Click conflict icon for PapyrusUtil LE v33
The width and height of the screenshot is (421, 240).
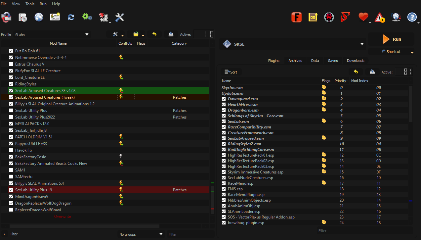(121, 143)
